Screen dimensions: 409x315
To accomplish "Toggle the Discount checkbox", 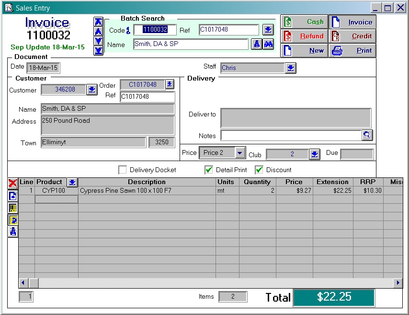I will 259,170.
